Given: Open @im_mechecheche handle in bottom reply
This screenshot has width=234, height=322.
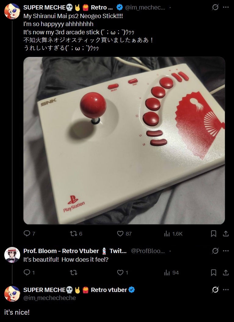Looking at the screenshot, I should click(x=49, y=298).
